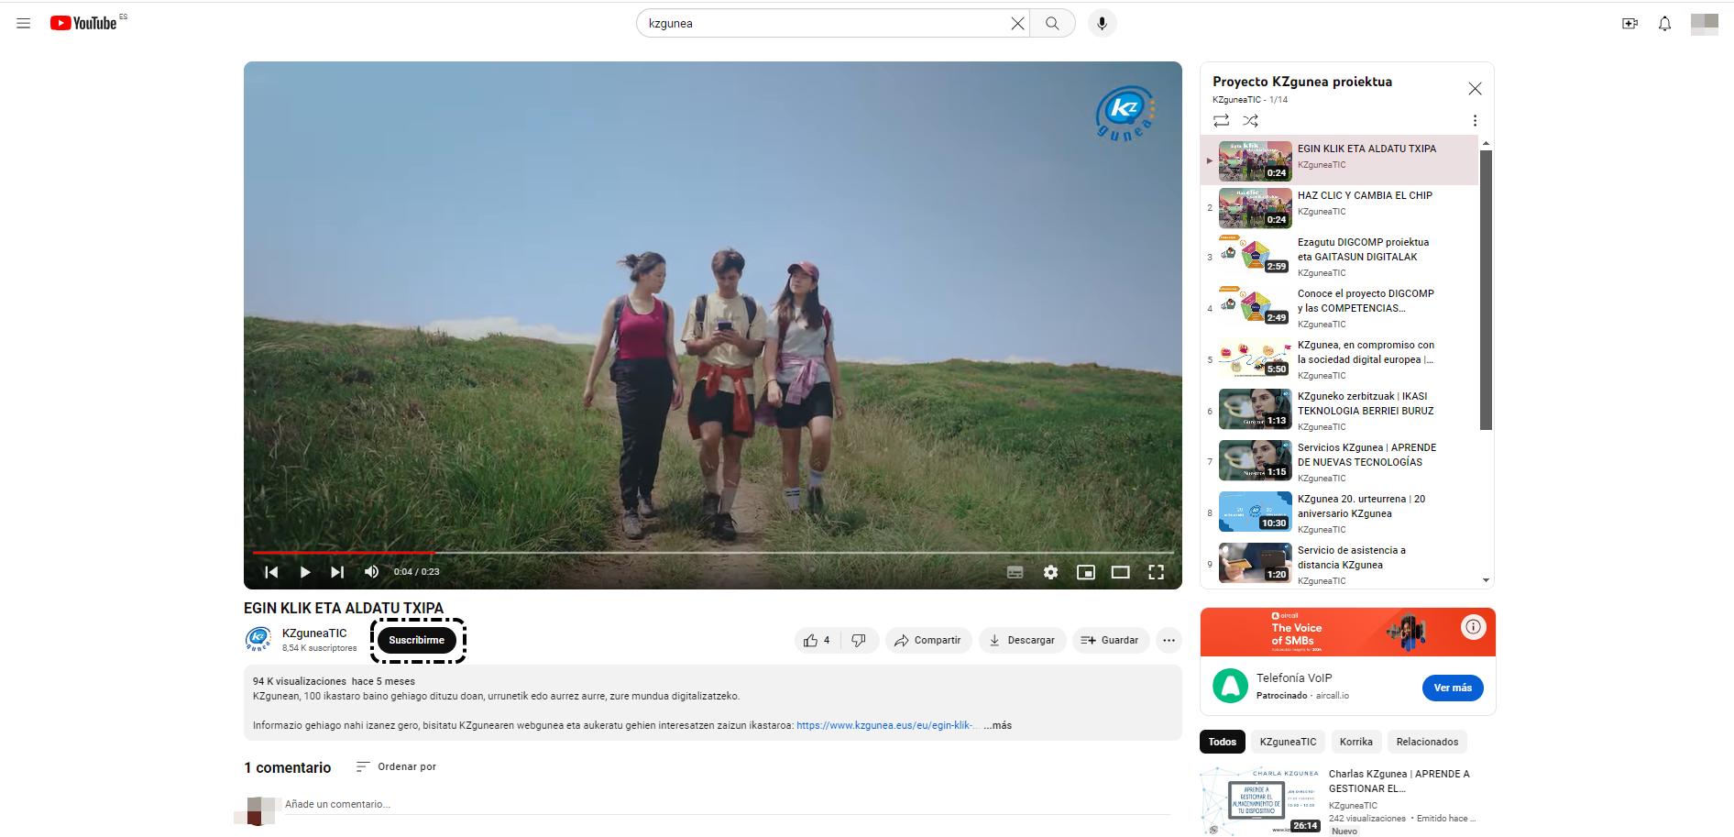Skip to the next video
The image size is (1734, 837).
point(337,572)
